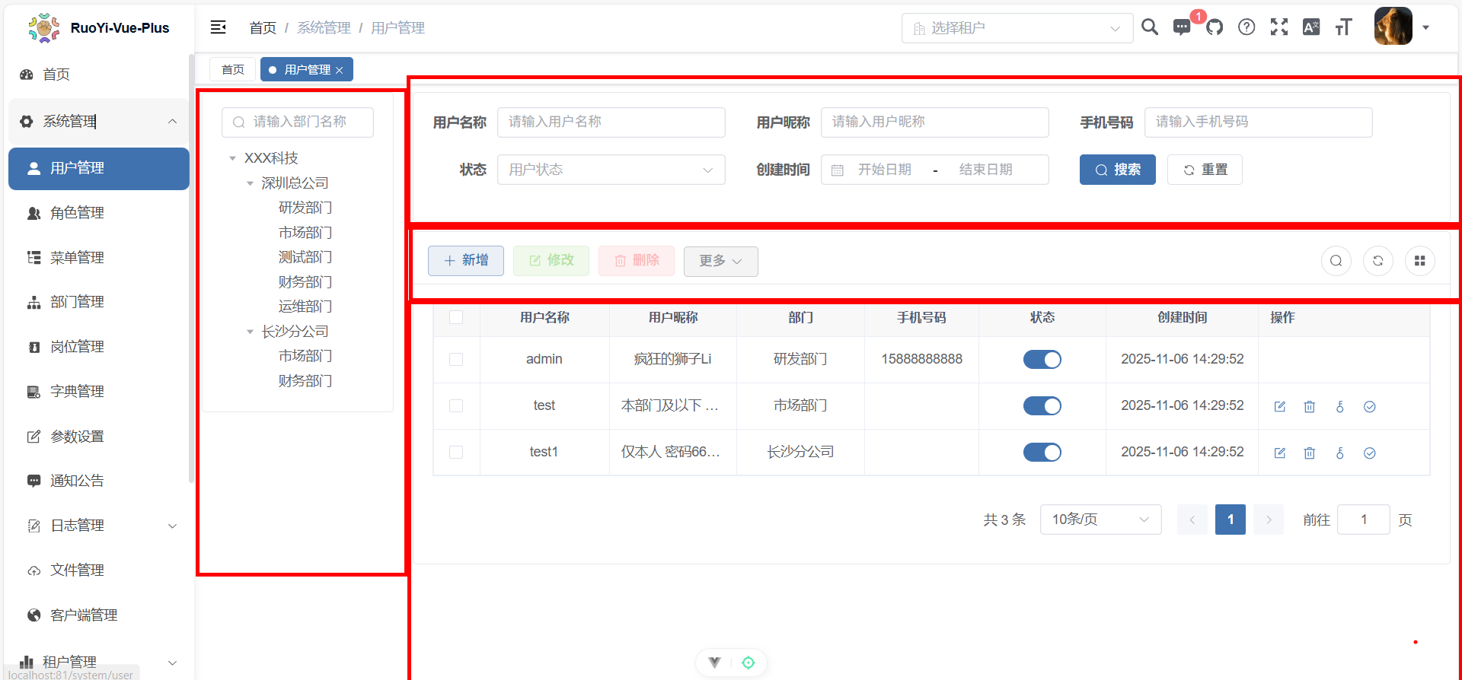Viewport: 1462px width, 680px height.
Task: Switch to the 首页 tab
Action: click(233, 70)
